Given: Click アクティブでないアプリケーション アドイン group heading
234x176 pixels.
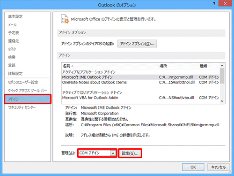Looking at the screenshot, I should [92, 92].
